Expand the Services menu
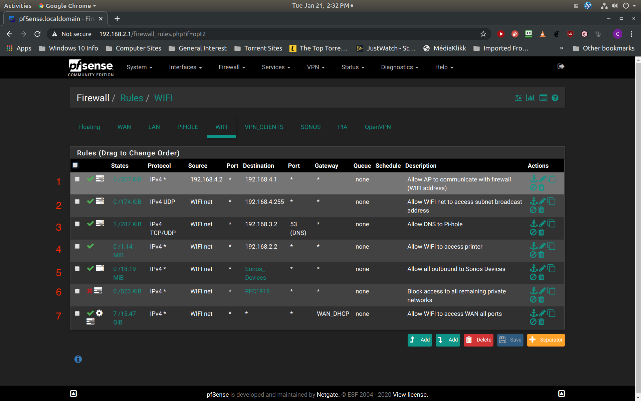 point(276,67)
